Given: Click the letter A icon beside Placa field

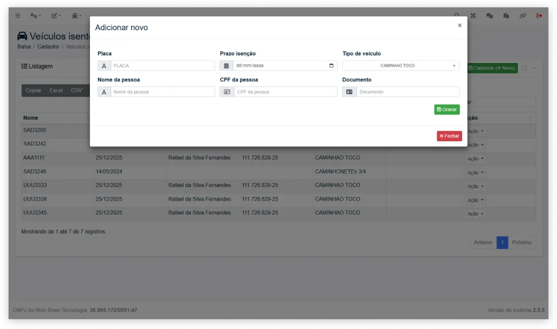Looking at the screenshot, I should coord(104,65).
